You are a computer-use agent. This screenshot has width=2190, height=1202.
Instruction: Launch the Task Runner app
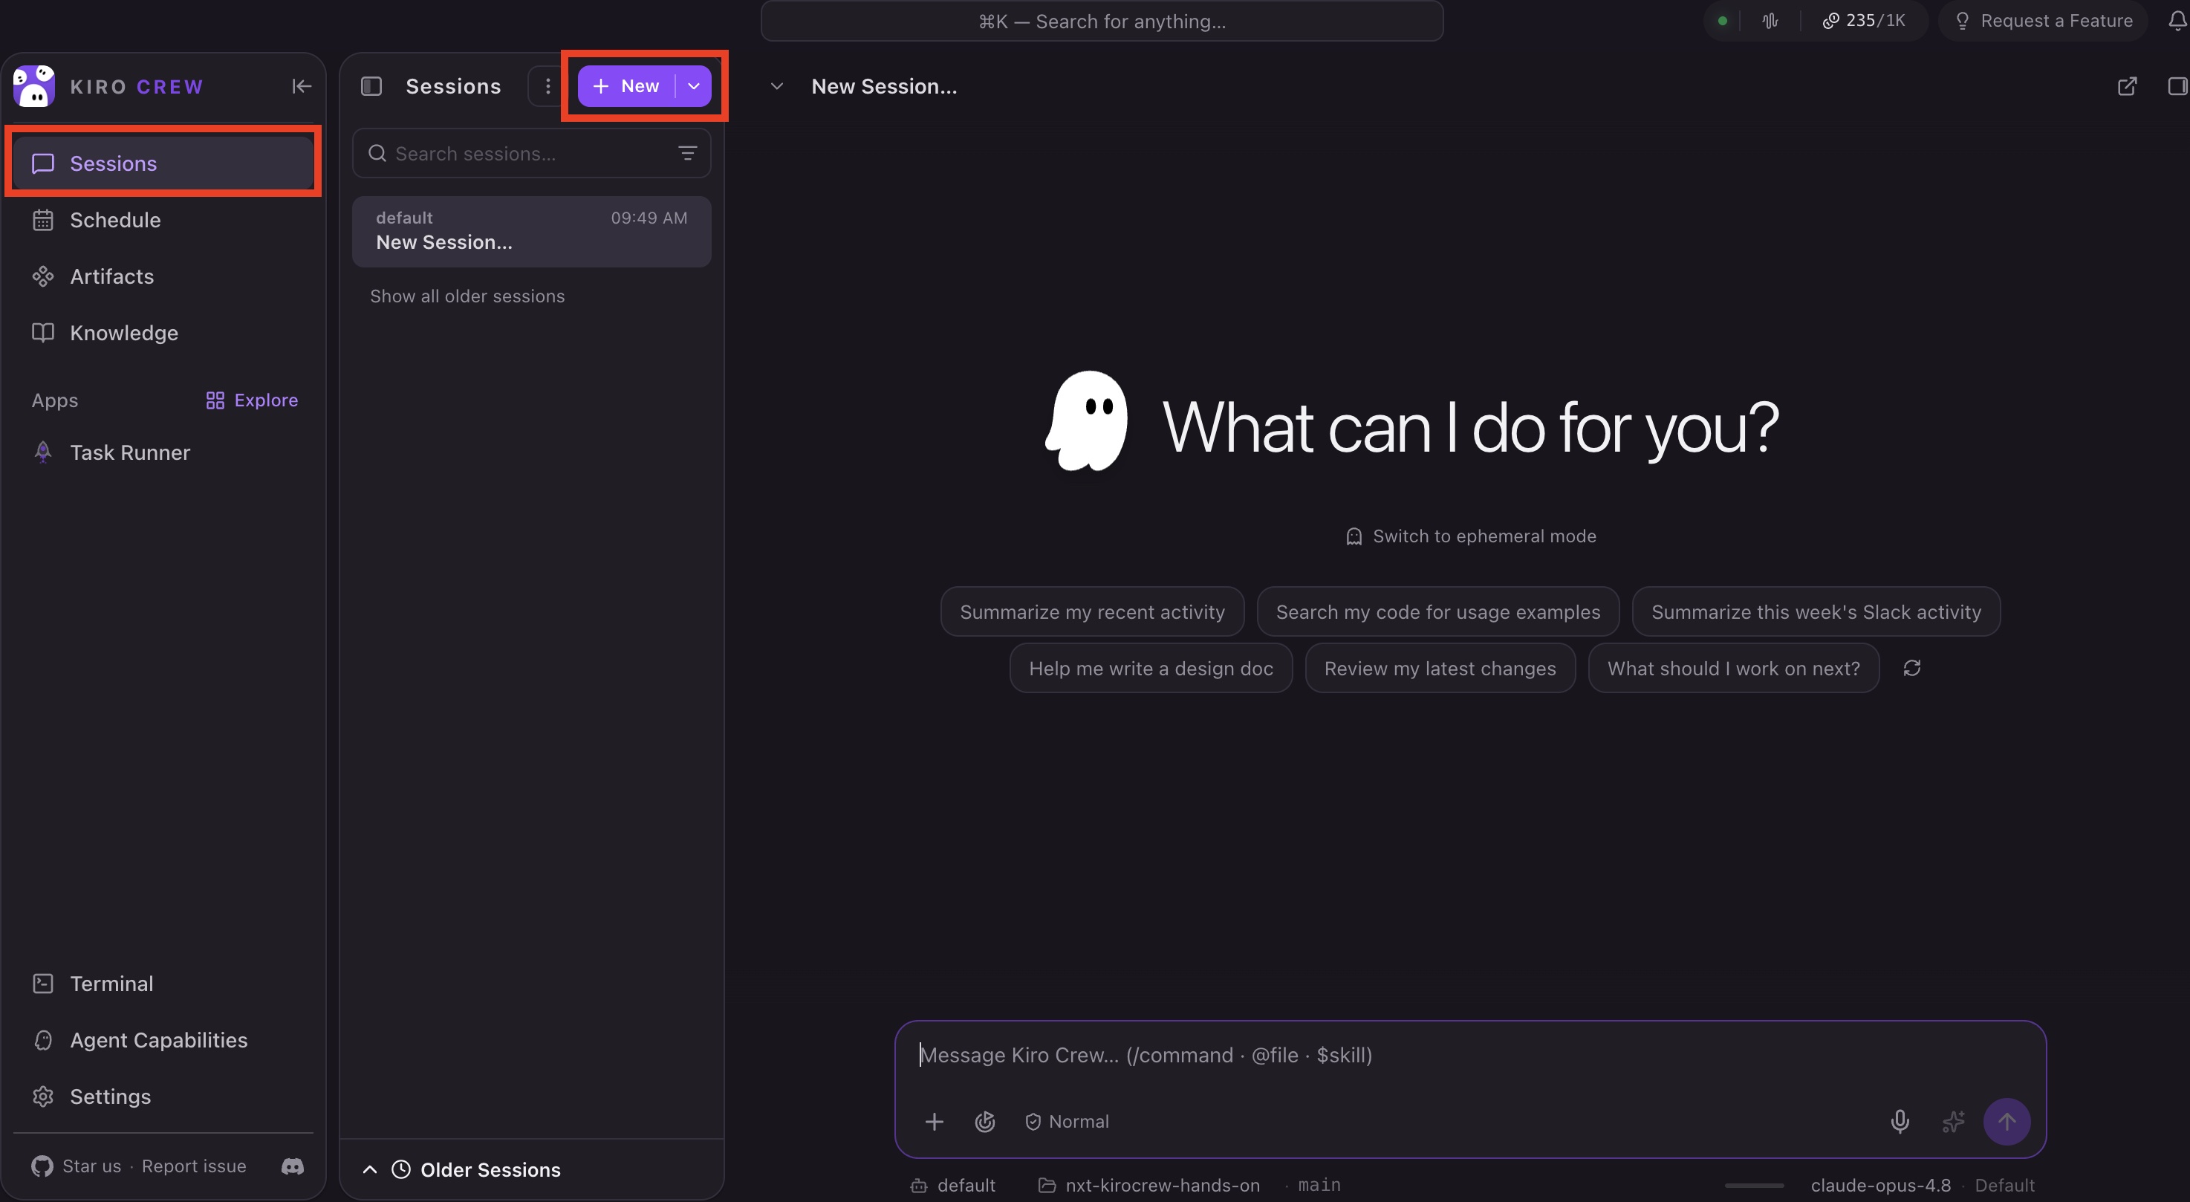click(163, 452)
